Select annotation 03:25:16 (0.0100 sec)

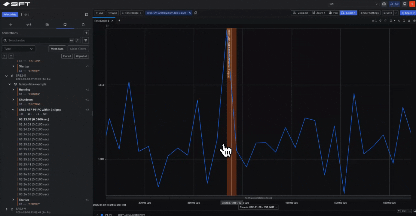coord(34,139)
